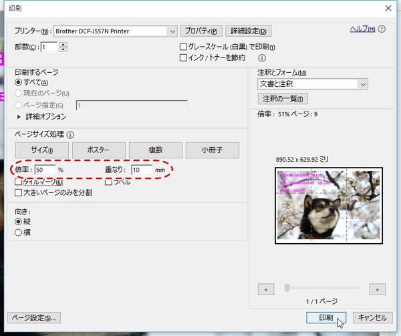
Task: Select ページ指定 radio button
Action: coord(18,105)
